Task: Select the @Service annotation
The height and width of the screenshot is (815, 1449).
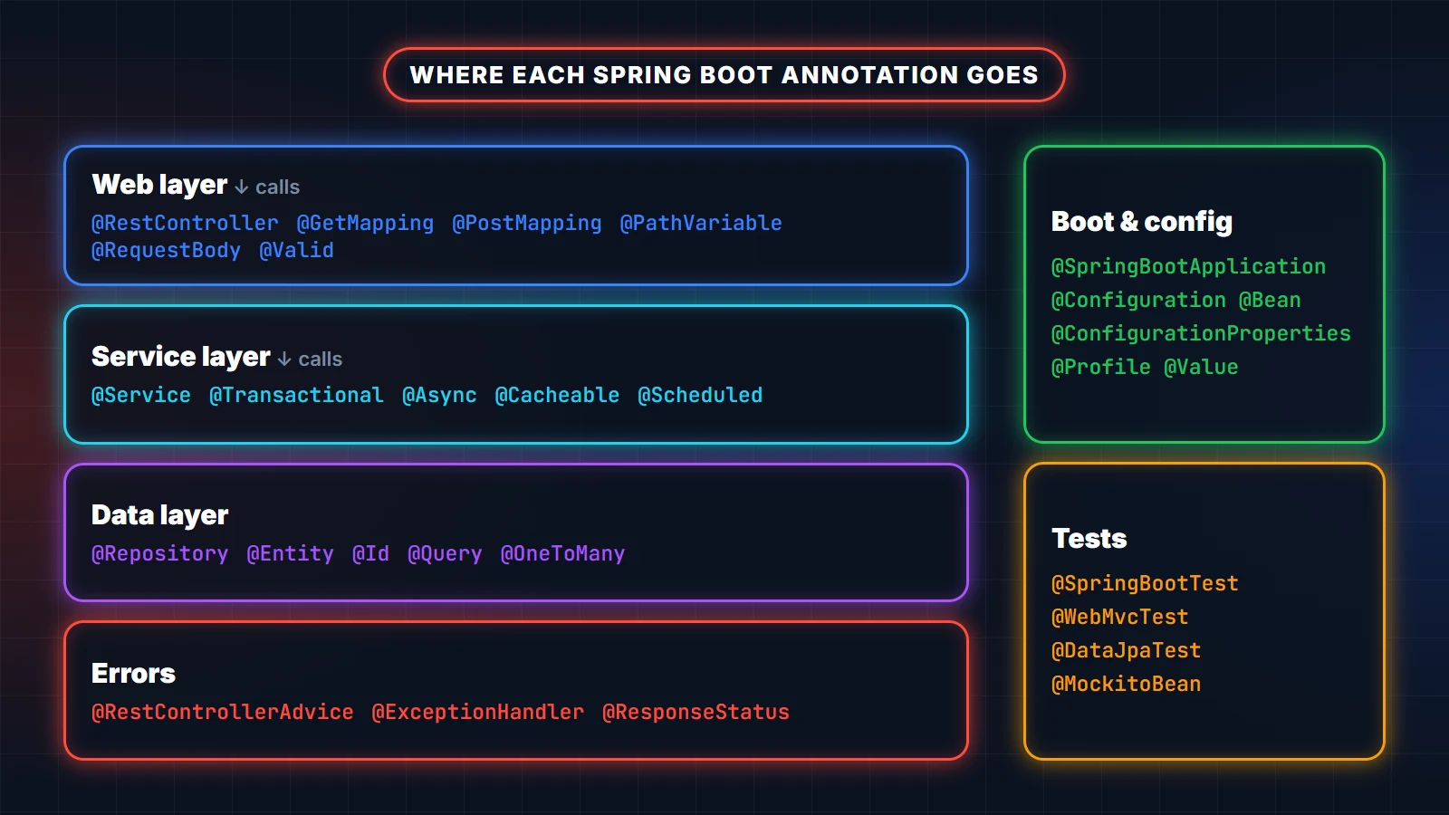Action: click(x=141, y=395)
